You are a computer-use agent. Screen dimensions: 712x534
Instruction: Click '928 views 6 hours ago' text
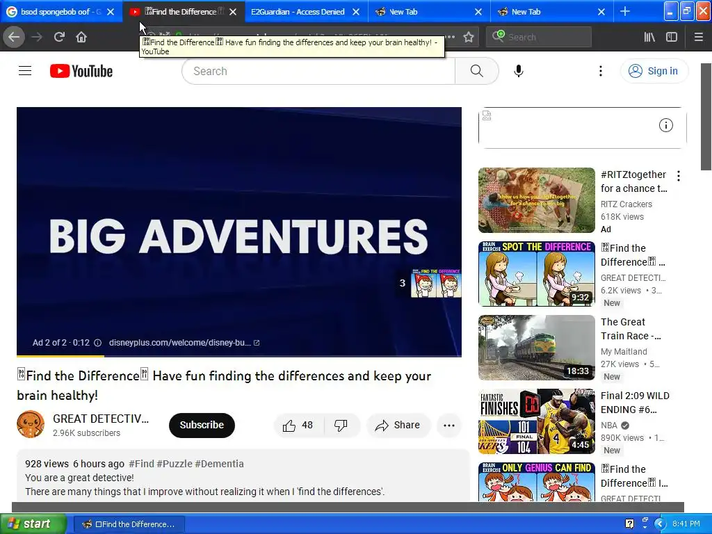74,464
